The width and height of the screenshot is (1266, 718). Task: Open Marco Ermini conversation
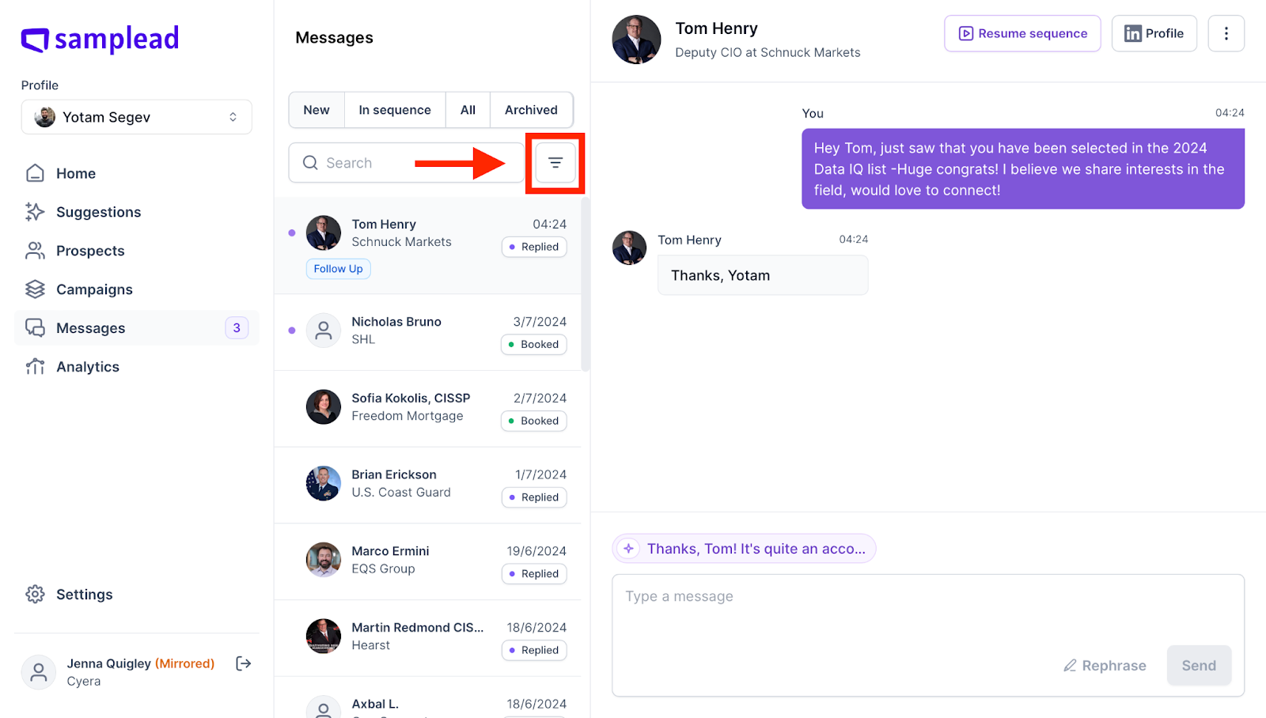(427, 561)
